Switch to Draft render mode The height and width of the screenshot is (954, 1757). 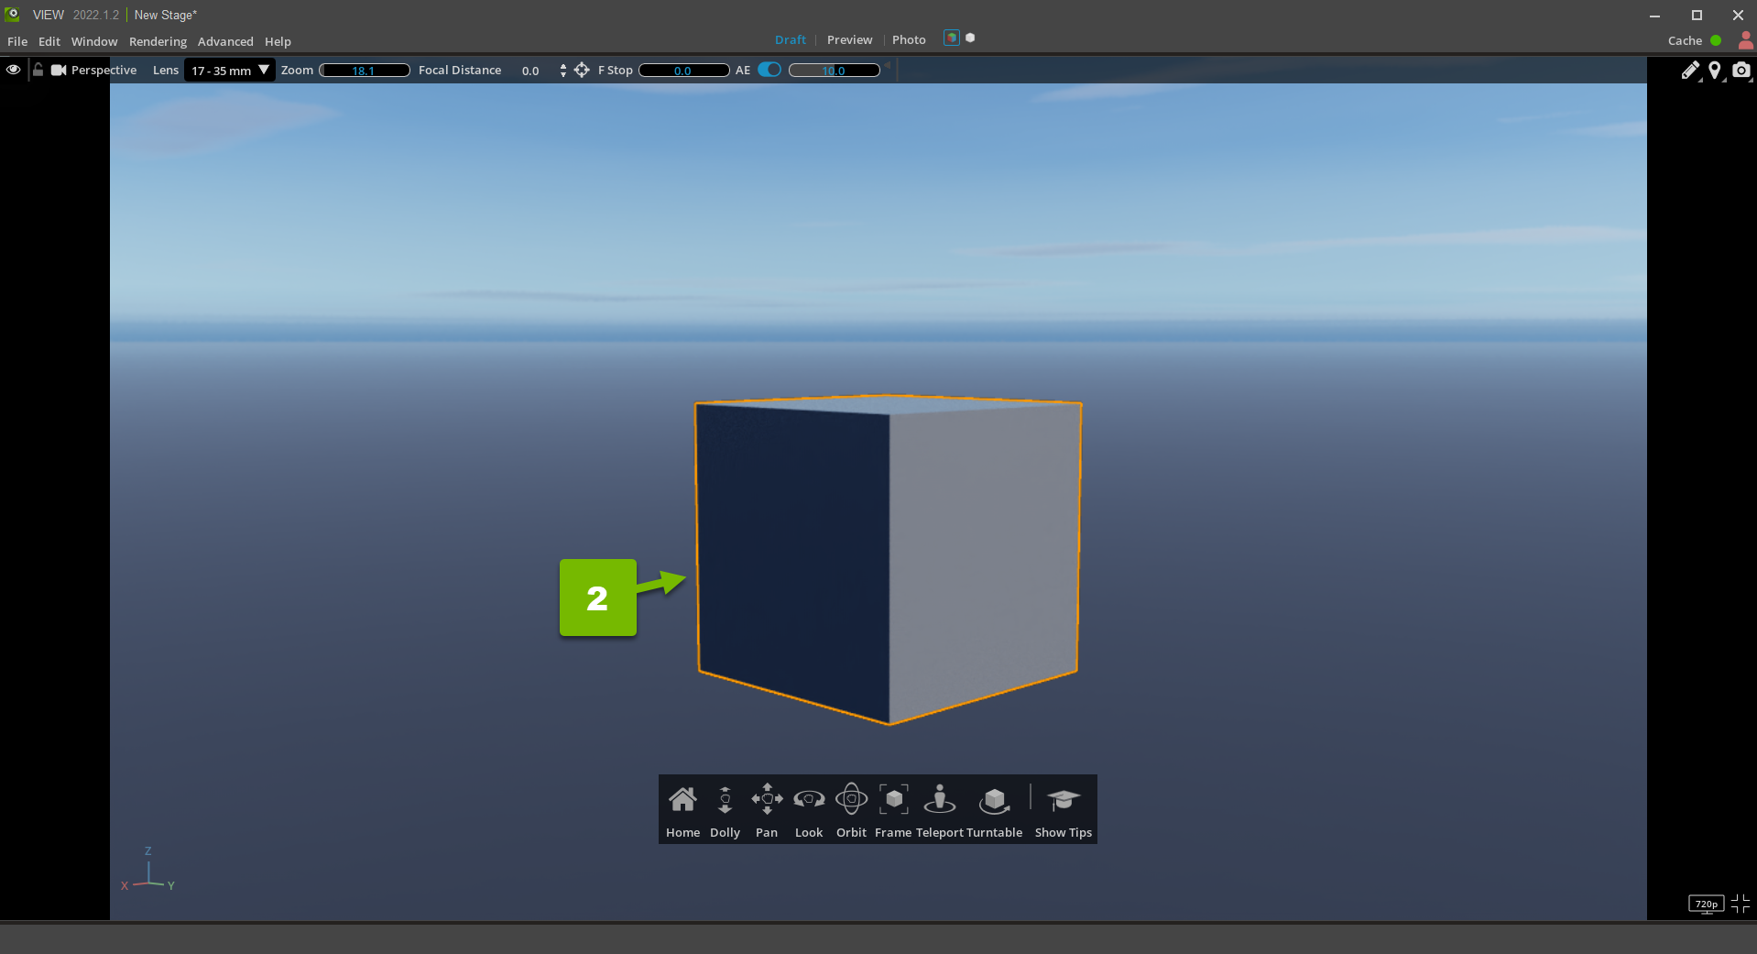coord(791,39)
